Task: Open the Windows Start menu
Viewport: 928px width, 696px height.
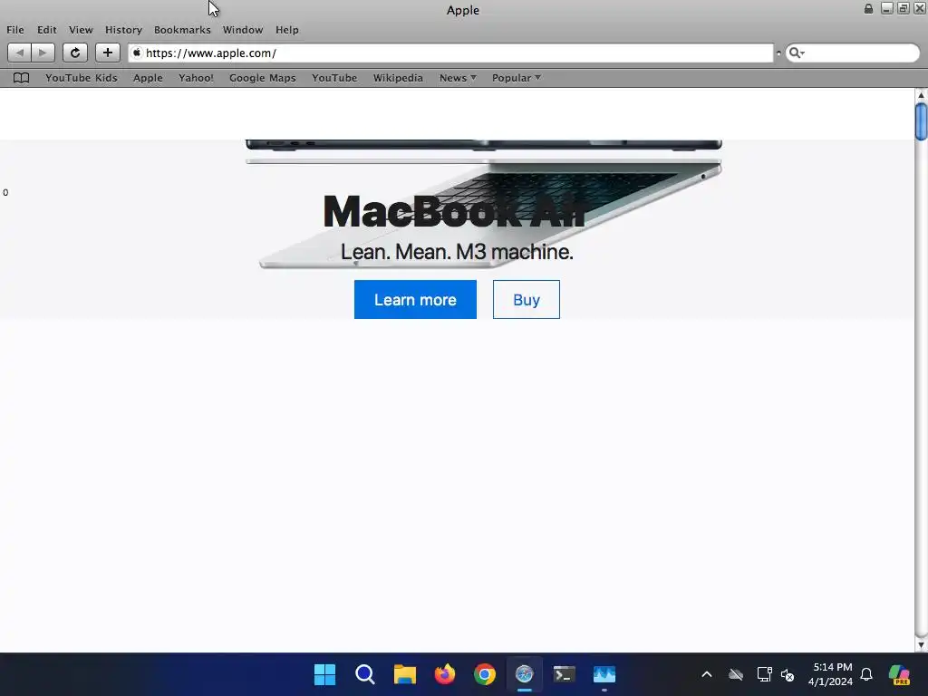Action: click(x=324, y=674)
